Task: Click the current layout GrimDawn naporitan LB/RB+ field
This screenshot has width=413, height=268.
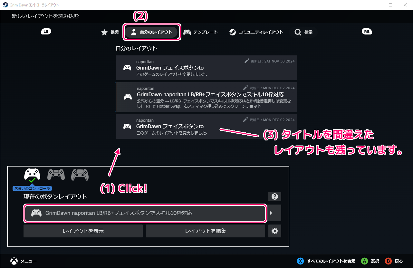Action: (145, 213)
